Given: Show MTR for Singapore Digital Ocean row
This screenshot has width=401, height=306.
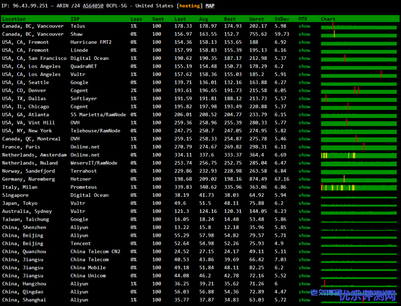Looking at the screenshot, I should [304, 195].
